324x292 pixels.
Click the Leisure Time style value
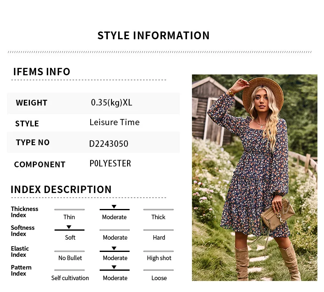coord(114,122)
